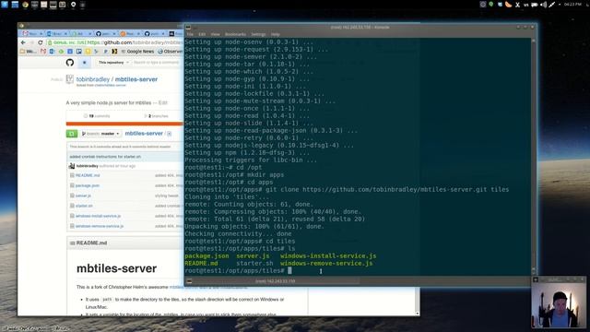The image size is (590, 332).
Task: Click the file icon beside README.md in repo list
Action: [72, 175]
